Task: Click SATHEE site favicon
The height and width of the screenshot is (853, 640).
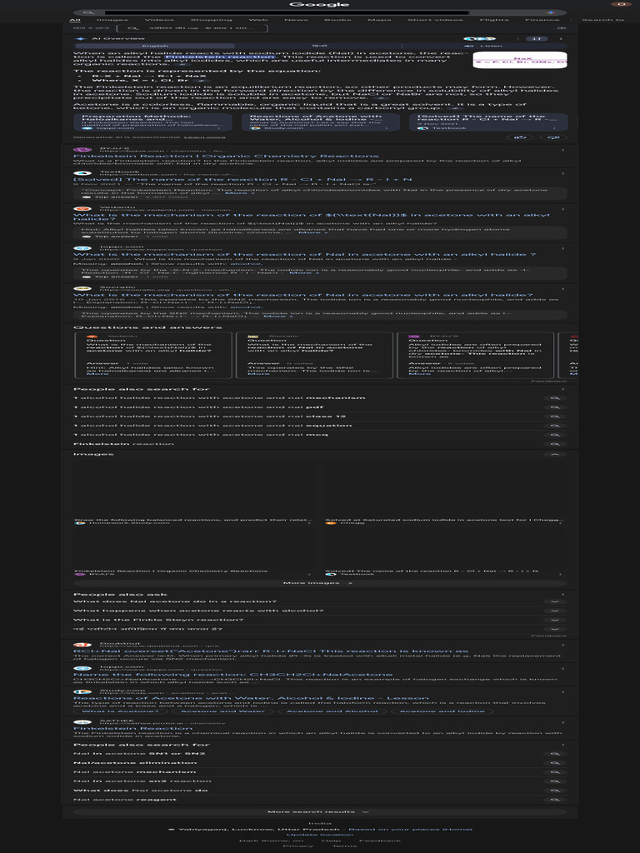Action: click(x=82, y=721)
